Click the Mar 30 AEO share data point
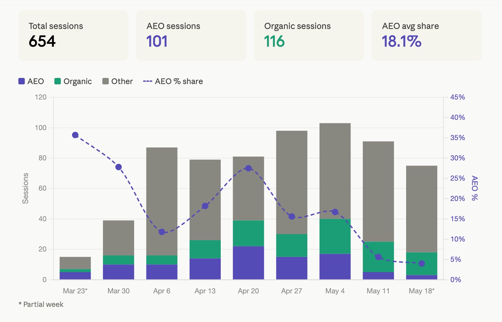 118,167
